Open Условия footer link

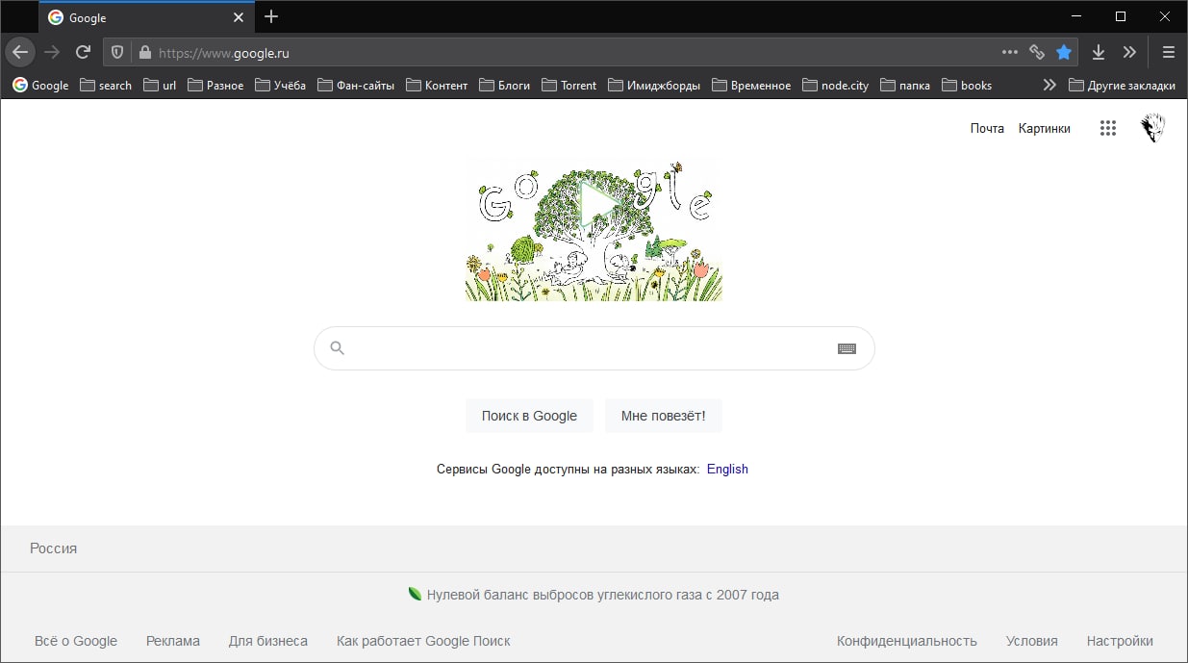tap(1032, 641)
